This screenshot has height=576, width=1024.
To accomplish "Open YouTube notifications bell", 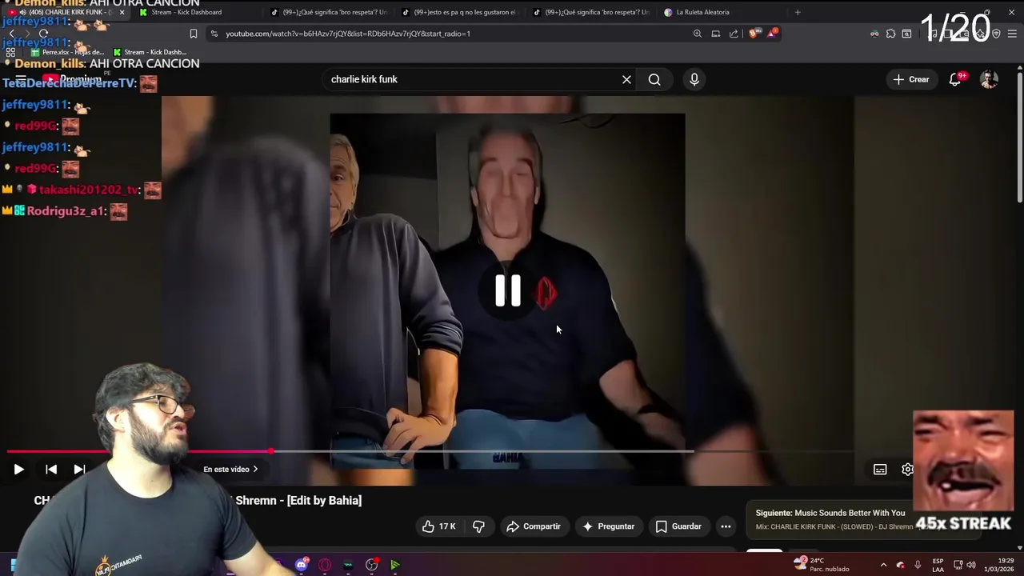I will click(x=955, y=79).
